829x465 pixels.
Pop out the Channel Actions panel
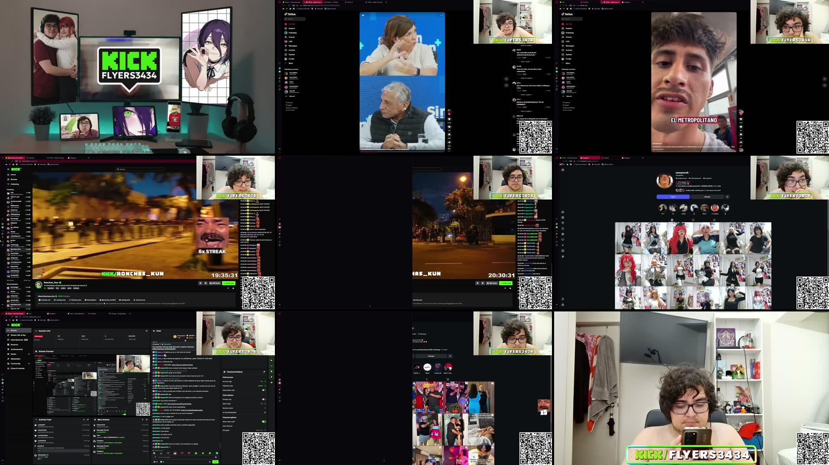264,372
